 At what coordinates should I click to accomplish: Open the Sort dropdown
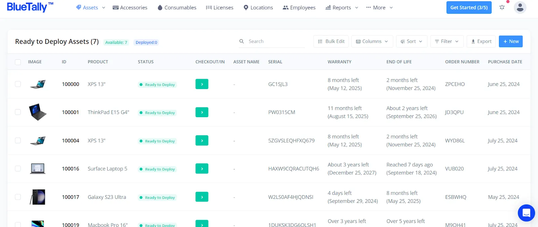click(412, 41)
